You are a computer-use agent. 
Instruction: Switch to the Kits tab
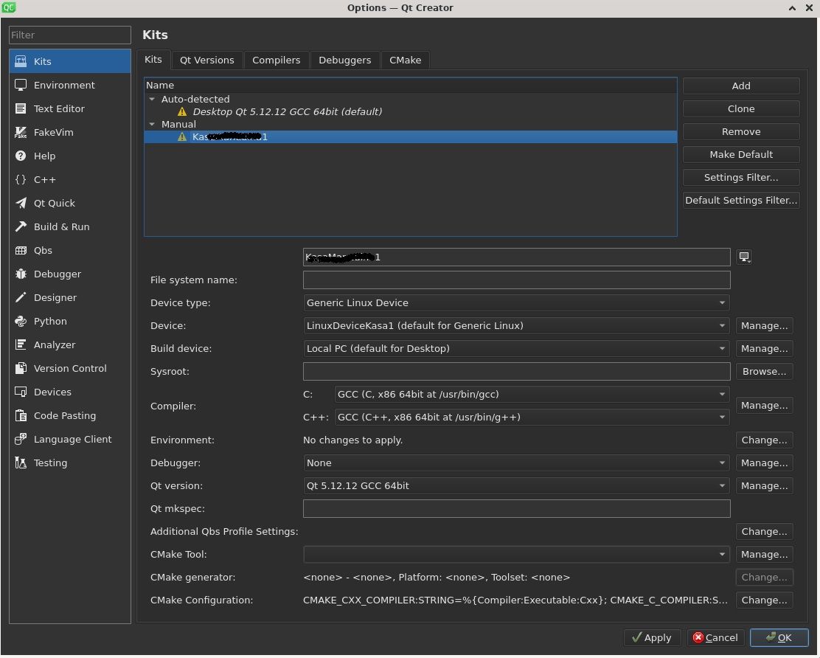[x=153, y=60]
